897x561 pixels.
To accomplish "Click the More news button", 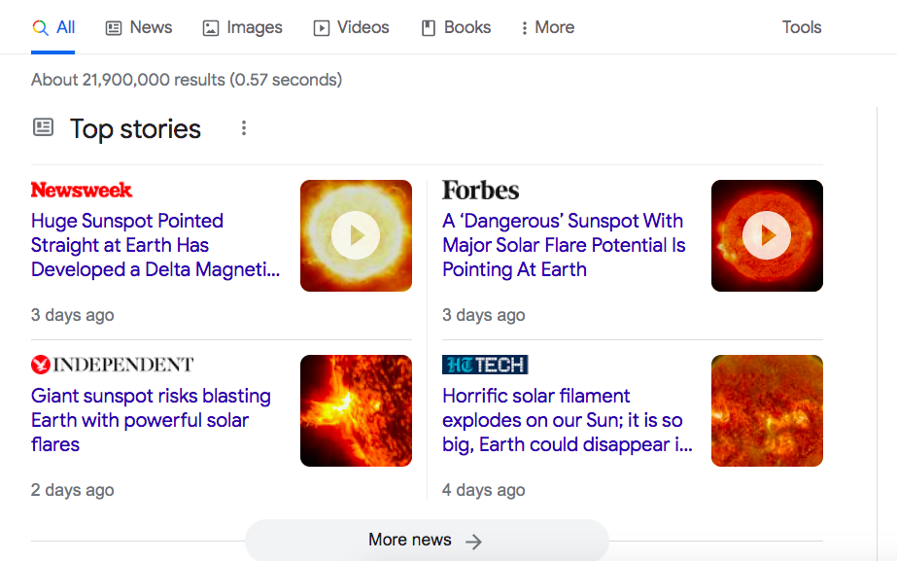I will [x=427, y=540].
